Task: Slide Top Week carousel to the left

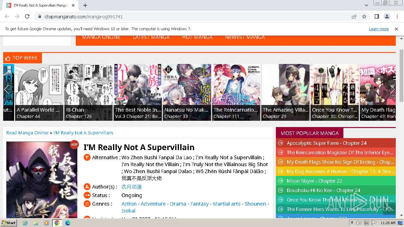Action: click(7, 89)
